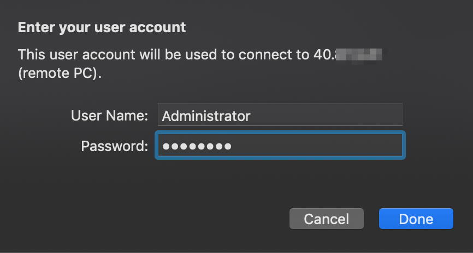This screenshot has width=473, height=253.
Task: Focus the User Name input field
Action: [280, 115]
